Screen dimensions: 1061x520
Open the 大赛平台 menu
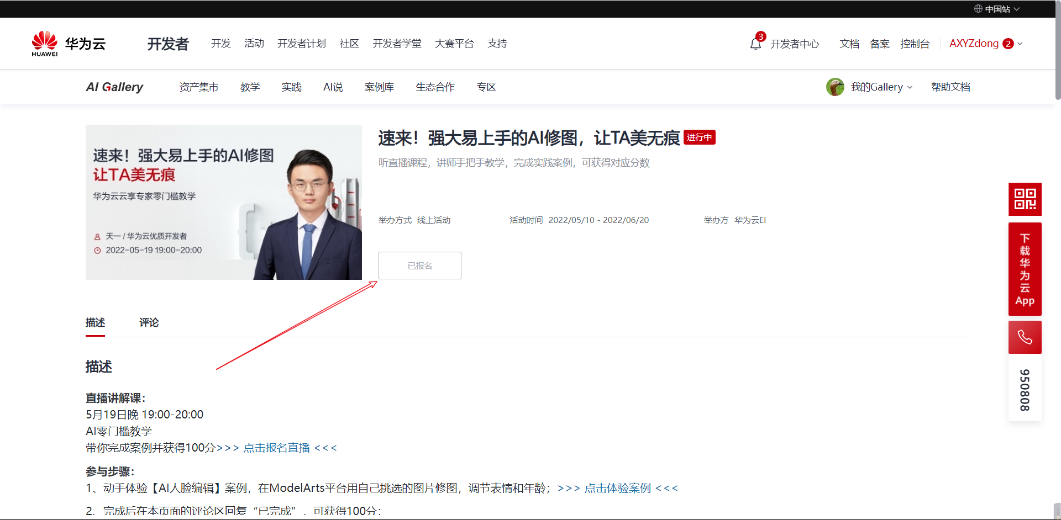pos(454,44)
